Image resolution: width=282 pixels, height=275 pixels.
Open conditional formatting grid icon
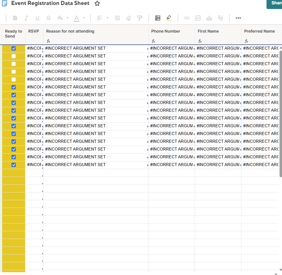pos(158,18)
